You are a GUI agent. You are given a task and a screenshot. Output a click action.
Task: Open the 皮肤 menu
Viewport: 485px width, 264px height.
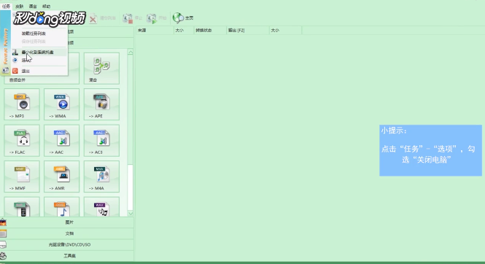click(x=20, y=6)
